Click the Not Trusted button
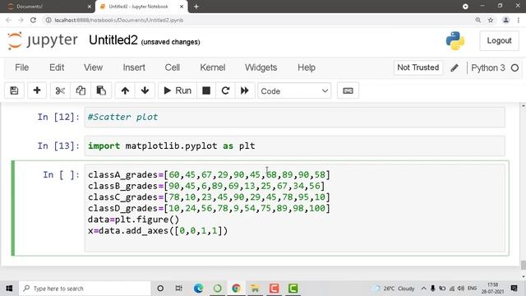Screen dimensions: 526x296 pyautogui.click(x=418, y=67)
